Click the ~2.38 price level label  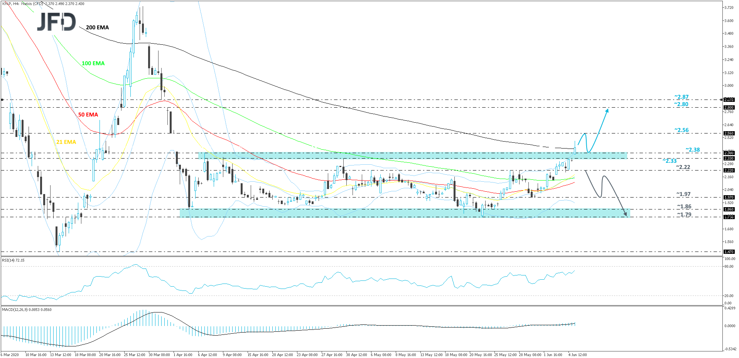pos(692,150)
